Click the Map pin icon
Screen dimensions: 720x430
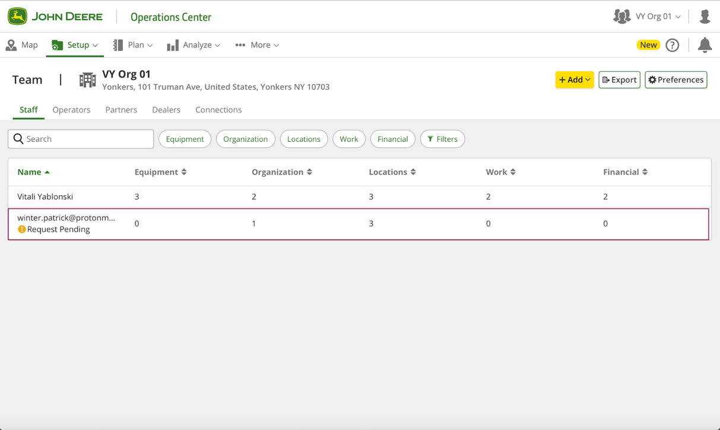pos(11,45)
